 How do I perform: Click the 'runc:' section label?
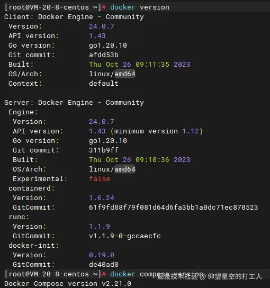(19, 217)
